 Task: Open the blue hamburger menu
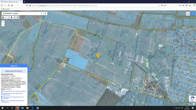click(193, 14)
